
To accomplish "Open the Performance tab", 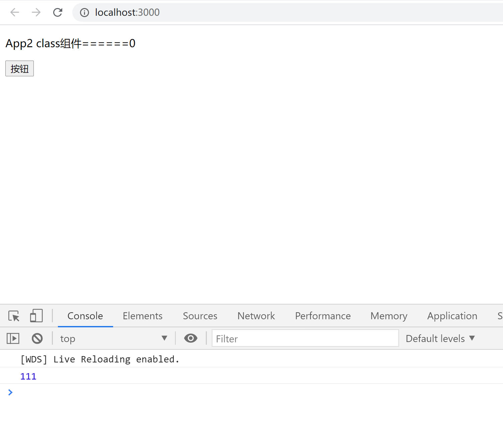I will 323,316.
